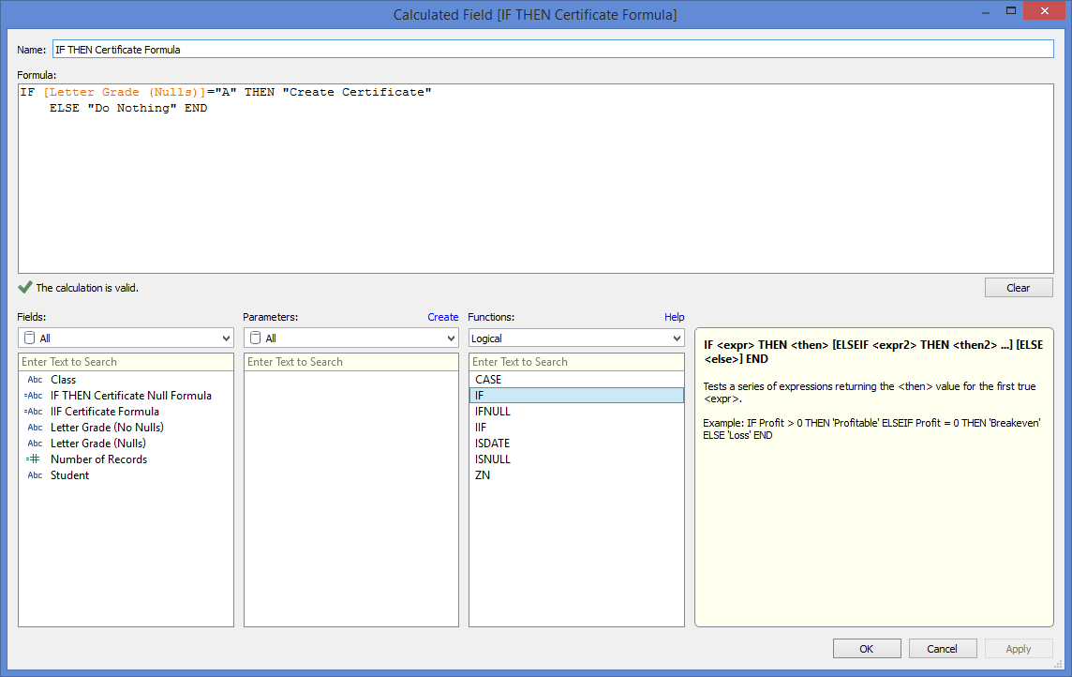
Task: Expand the Fields filter dropdown
Action: [225, 338]
